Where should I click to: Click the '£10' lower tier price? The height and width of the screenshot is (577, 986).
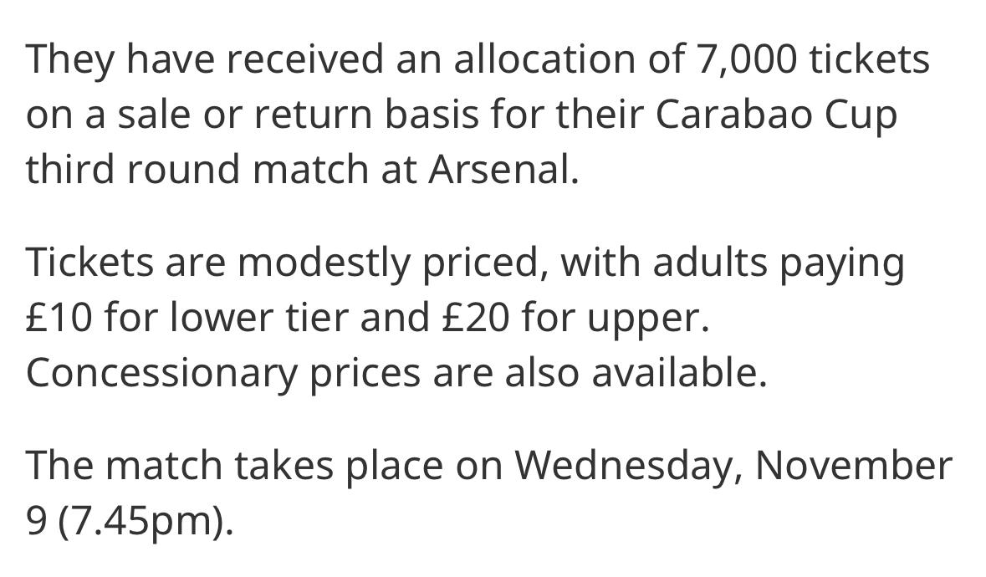tap(59, 318)
